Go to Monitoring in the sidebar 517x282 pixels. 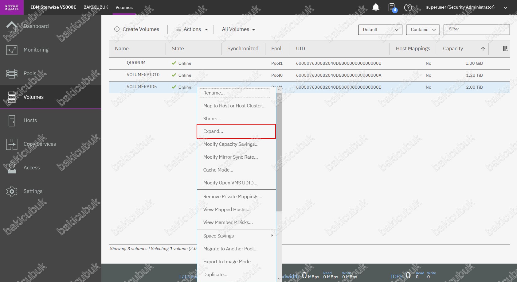pos(36,50)
